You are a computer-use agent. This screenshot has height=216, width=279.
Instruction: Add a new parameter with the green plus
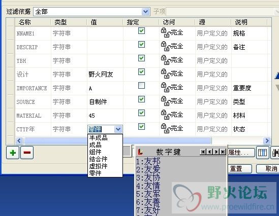point(13,153)
